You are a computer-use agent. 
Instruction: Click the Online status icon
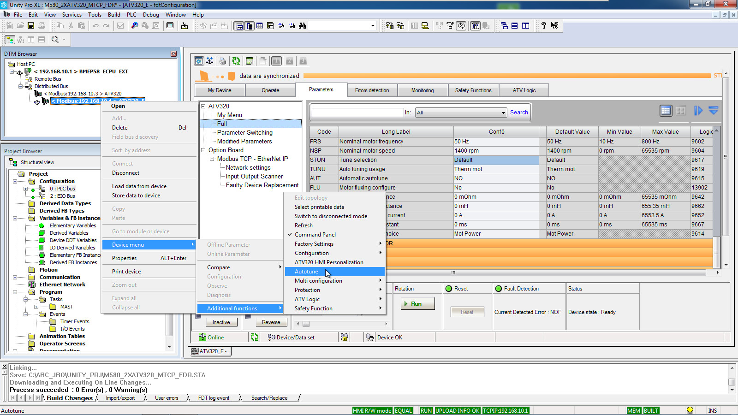coord(202,338)
